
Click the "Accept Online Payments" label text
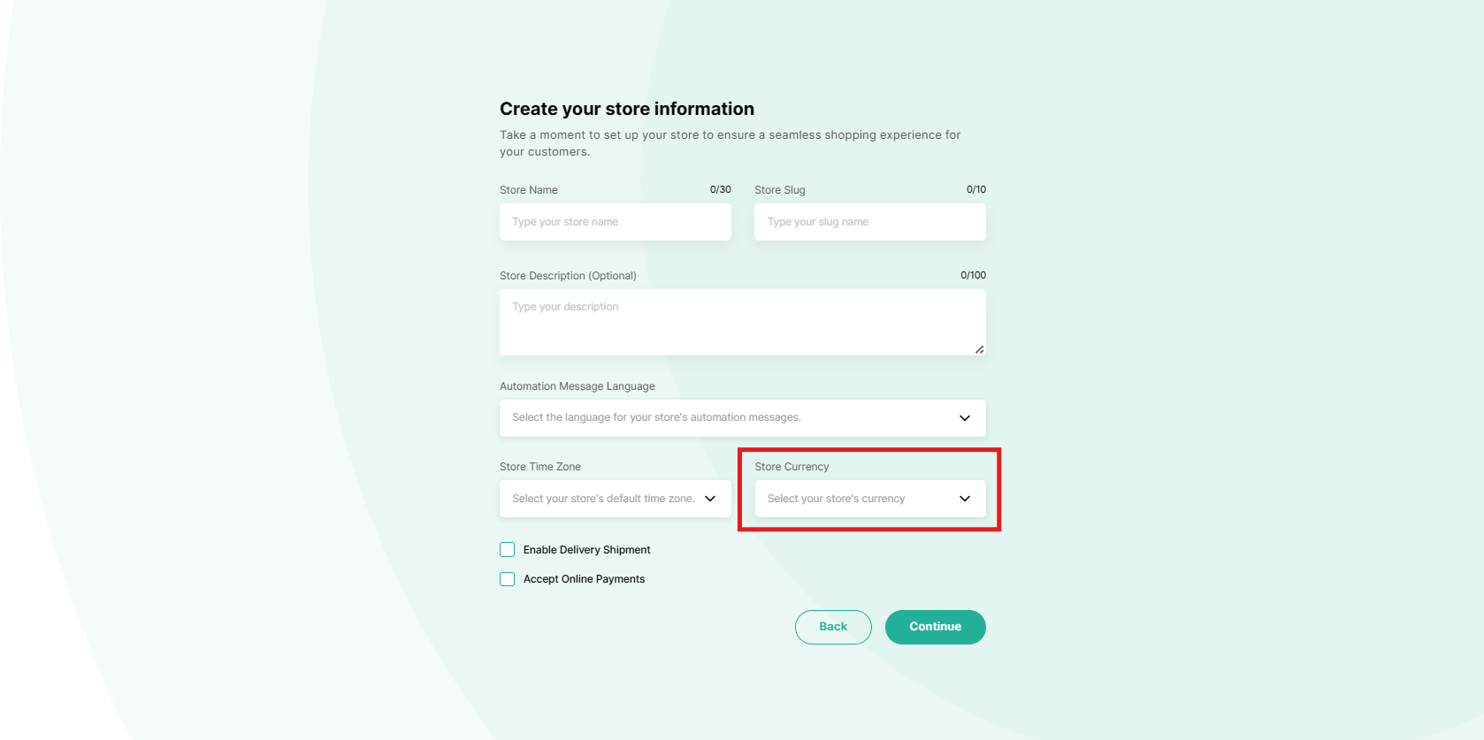coord(584,579)
